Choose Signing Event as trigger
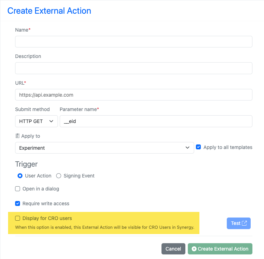The width and height of the screenshot is (264, 259). (x=59, y=176)
